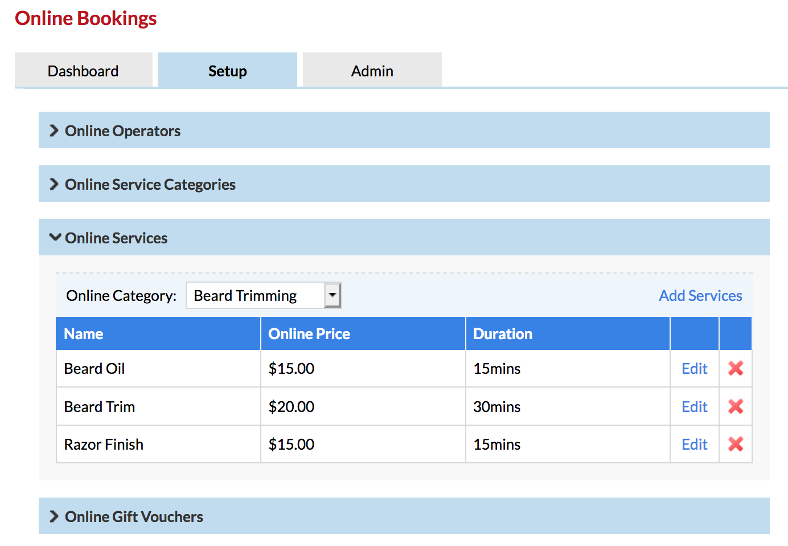Viewport: 788px width, 546px height.
Task: Open the Admin tab
Action: [x=372, y=71]
